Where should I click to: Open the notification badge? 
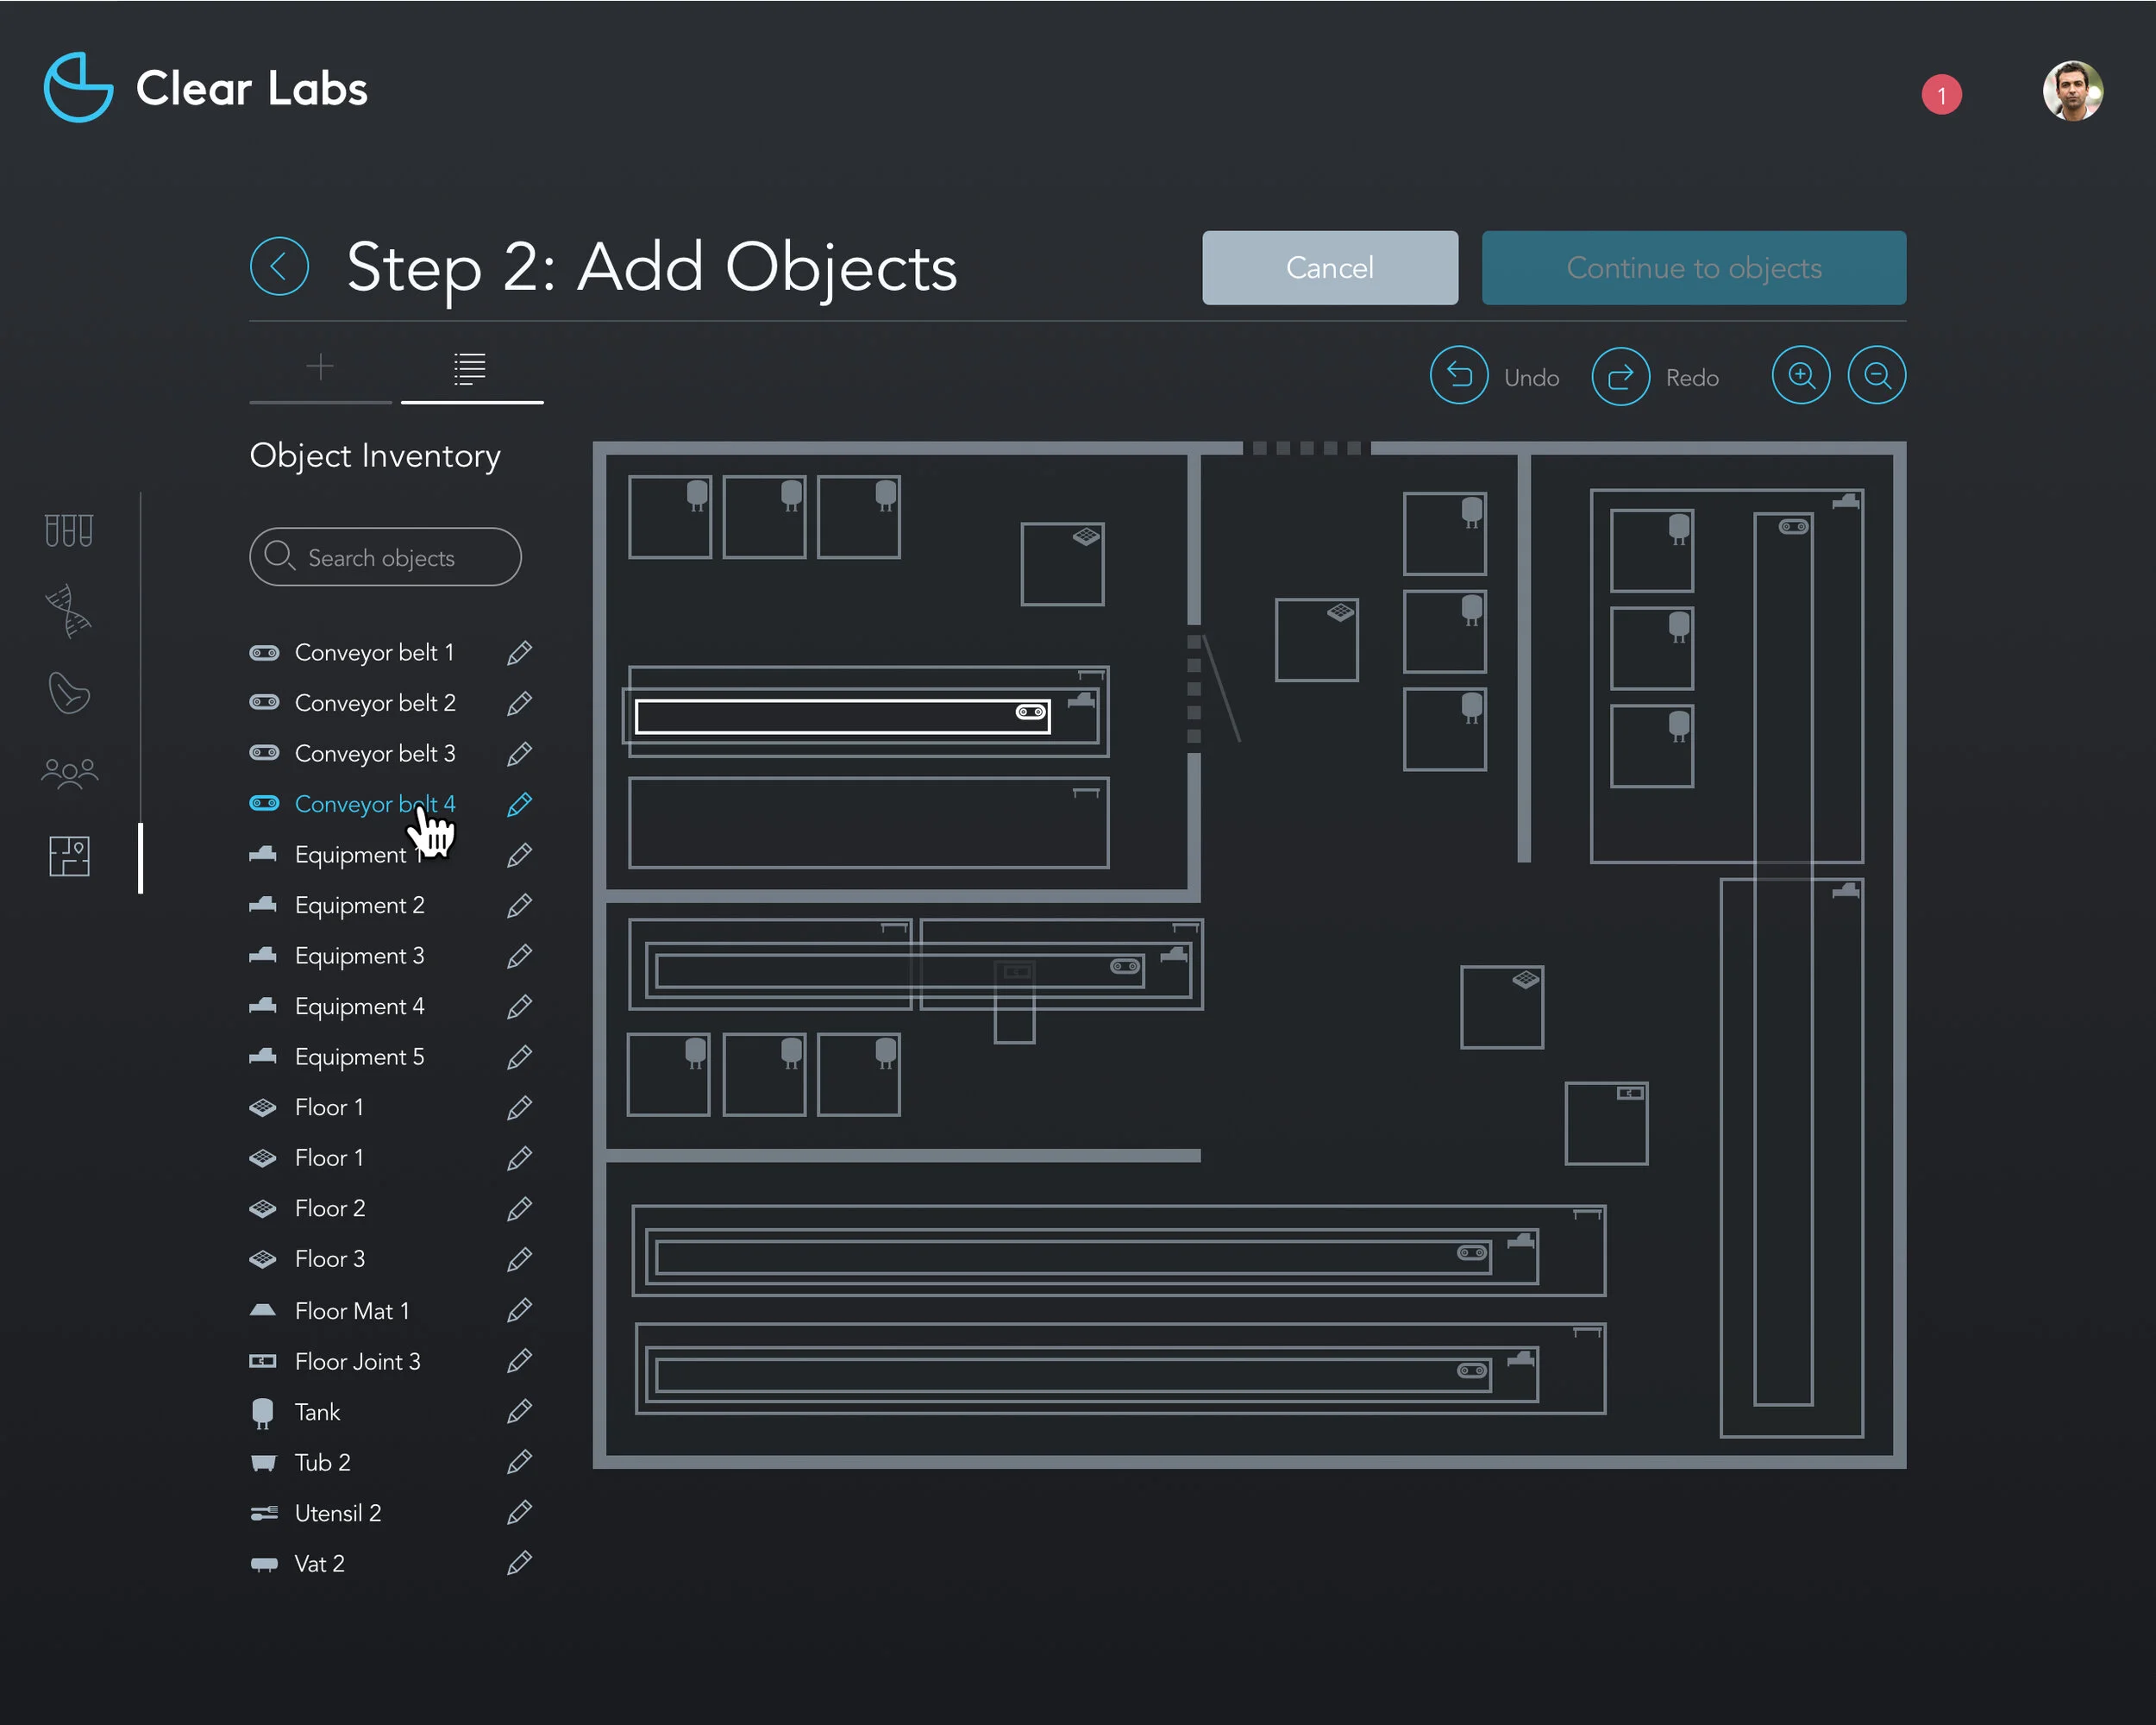point(1941,95)
